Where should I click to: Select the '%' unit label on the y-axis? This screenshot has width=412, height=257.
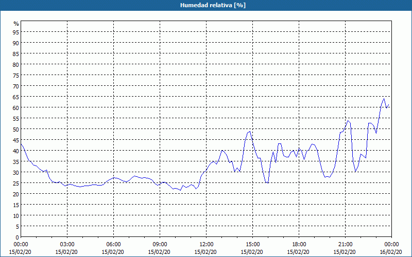pos(16,24)
